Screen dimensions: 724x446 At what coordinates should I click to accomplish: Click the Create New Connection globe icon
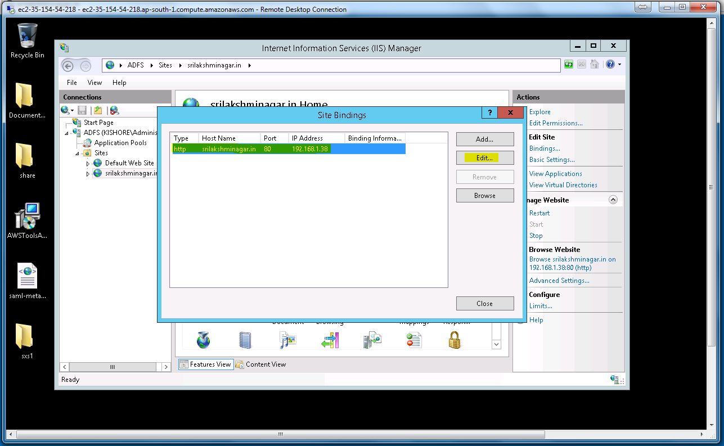66,110
